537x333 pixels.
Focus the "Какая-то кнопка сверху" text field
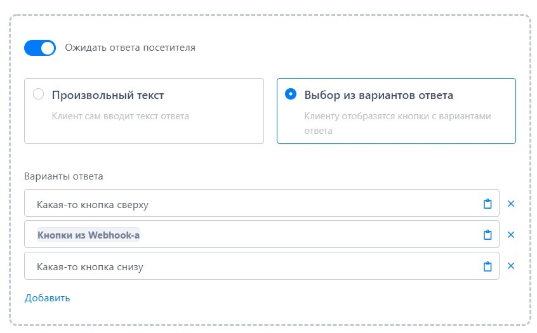click(254, 204)
